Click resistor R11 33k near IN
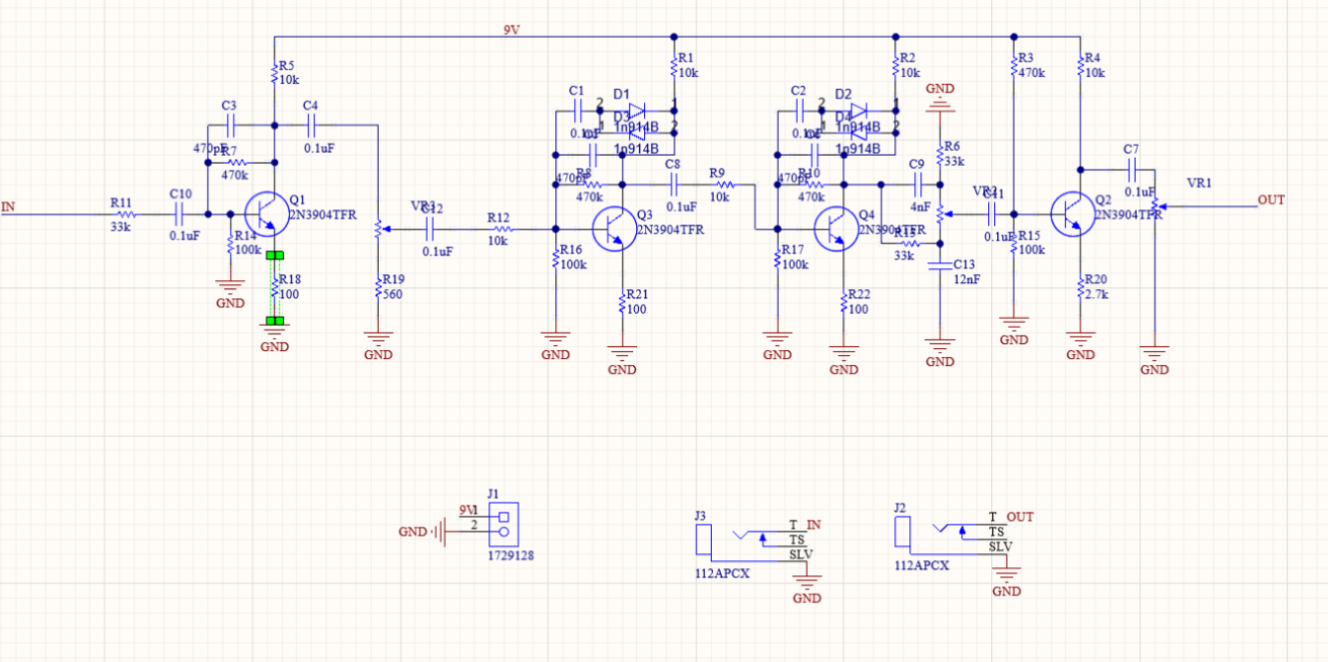The height and width of the screenshot is (662, 1328). coord(124,213)
